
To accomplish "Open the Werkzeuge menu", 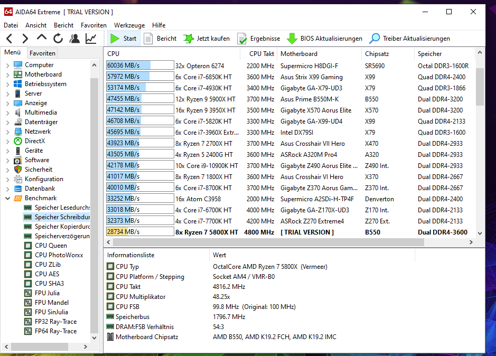I will pos(129,25).
